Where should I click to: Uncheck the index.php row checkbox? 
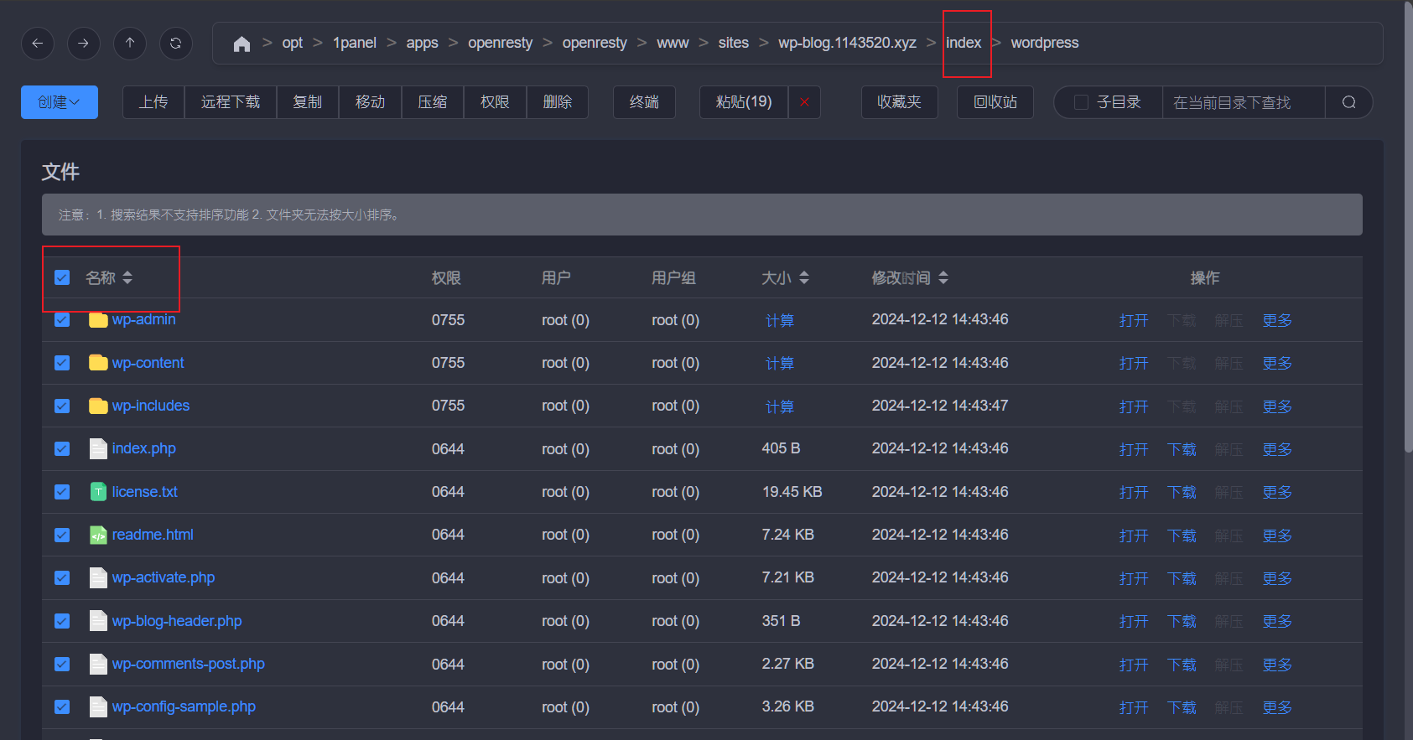(x=62, y=448)
